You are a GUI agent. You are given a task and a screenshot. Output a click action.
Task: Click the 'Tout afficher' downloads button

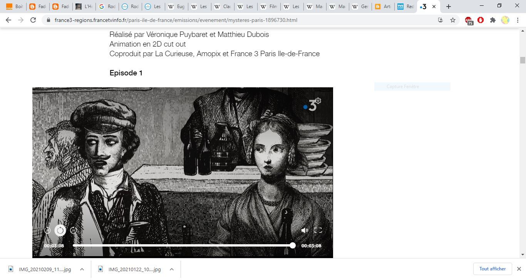tap(492, 269)
